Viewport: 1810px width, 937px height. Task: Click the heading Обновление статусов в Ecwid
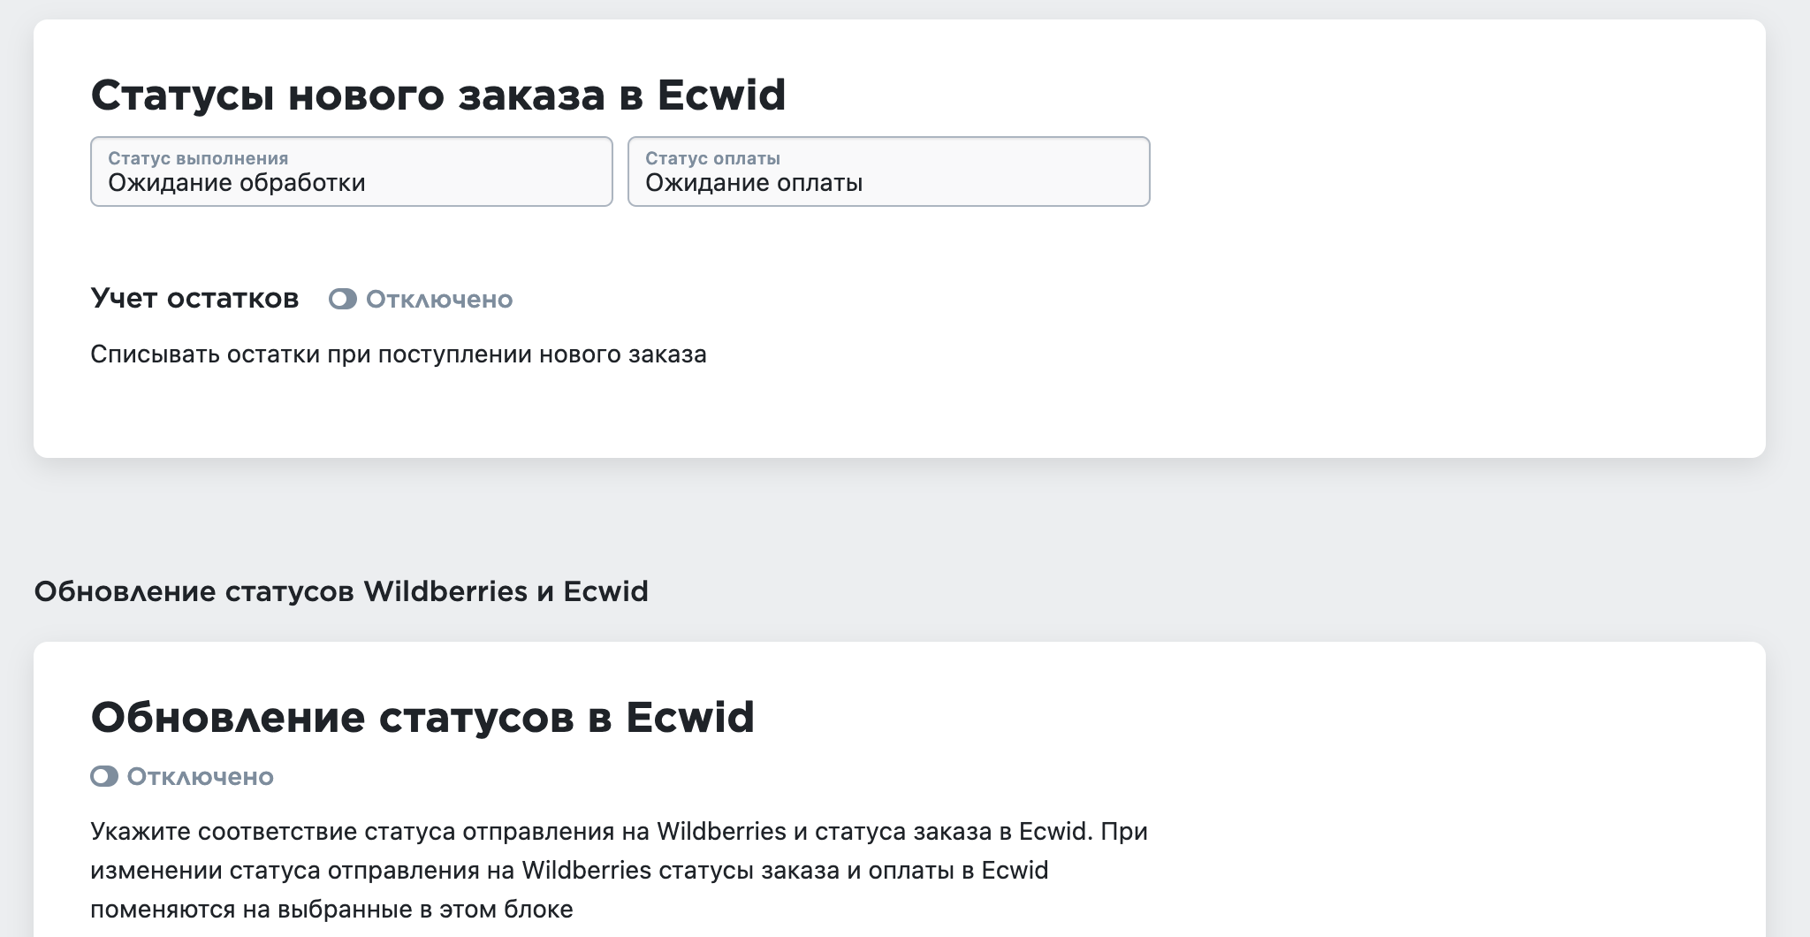click(422, 717)
